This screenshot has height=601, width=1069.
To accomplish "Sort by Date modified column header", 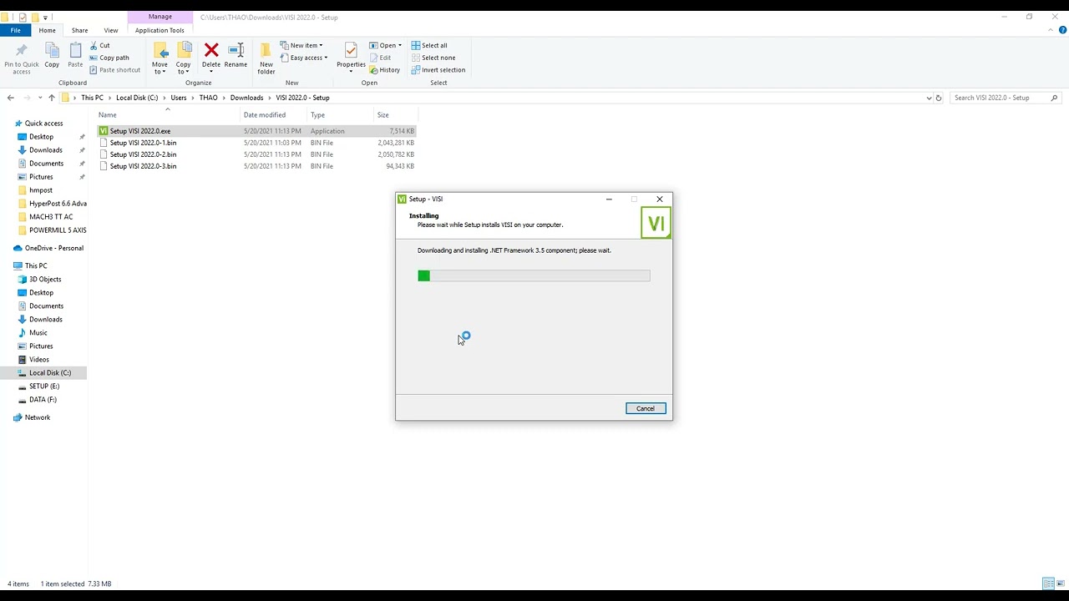I will 273,115.
